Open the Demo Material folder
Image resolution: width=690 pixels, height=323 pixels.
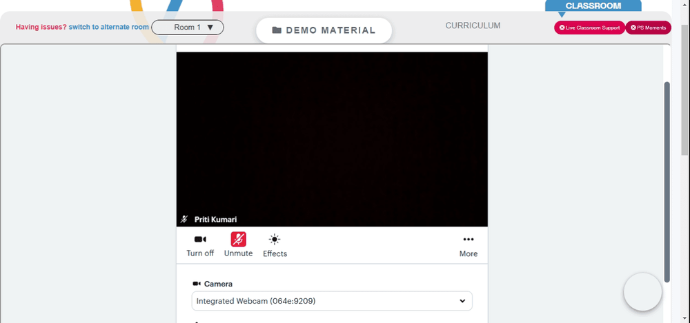[324, 30]
